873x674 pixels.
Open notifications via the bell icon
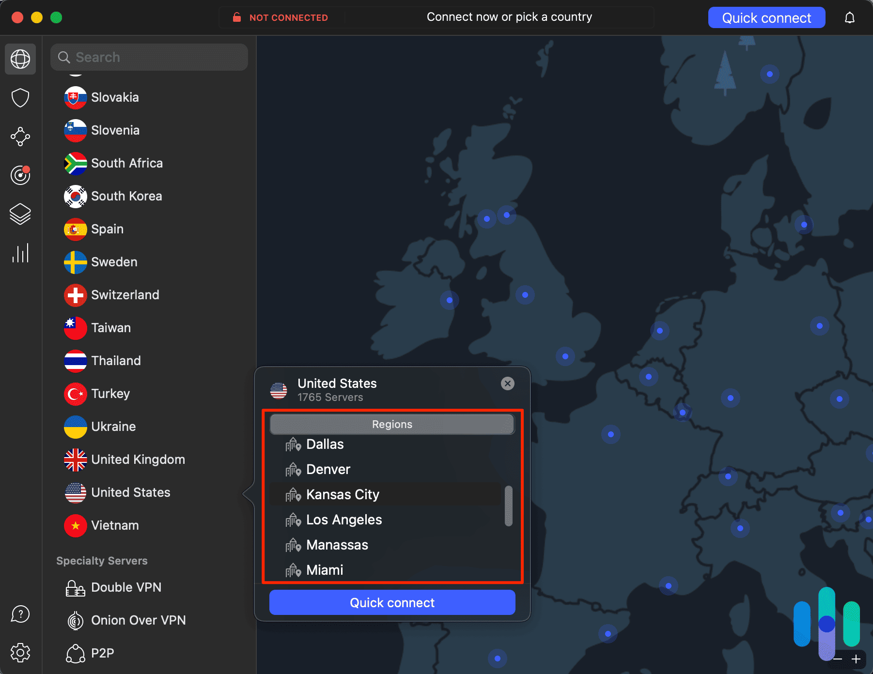pos(850,17)
